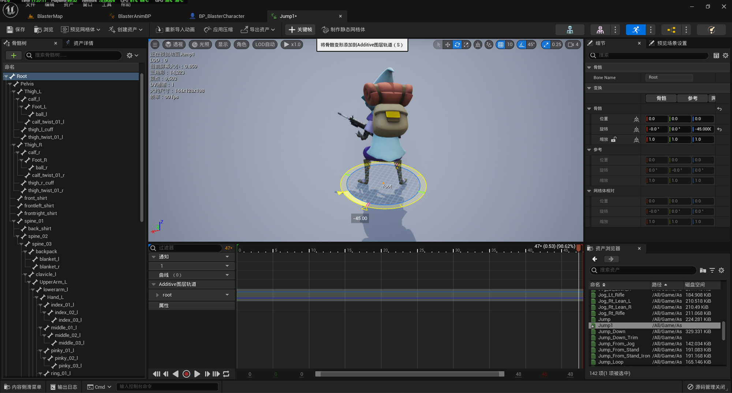Step forward one frame
Viewport: 732px width, 393px height.
coord(207,374)
